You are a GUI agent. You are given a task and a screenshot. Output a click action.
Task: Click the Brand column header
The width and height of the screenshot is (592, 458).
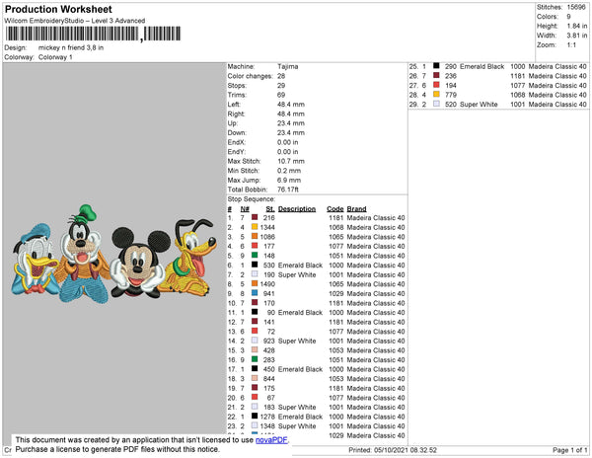click(x=356, y=209)
